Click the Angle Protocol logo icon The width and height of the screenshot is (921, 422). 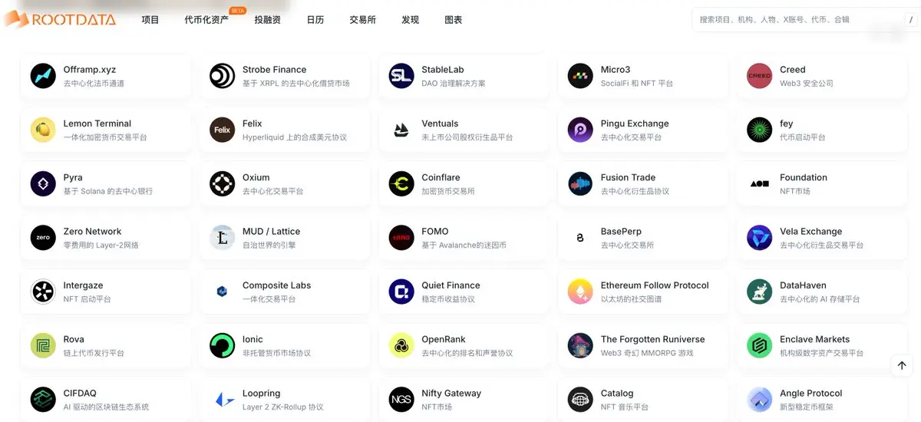pos(760,399)
